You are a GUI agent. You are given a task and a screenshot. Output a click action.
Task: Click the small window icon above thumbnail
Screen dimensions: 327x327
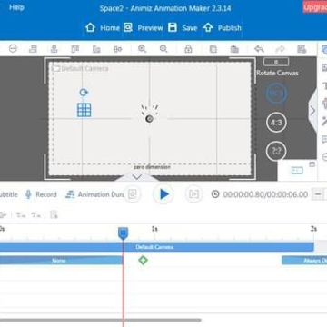[x=312, y=164]
